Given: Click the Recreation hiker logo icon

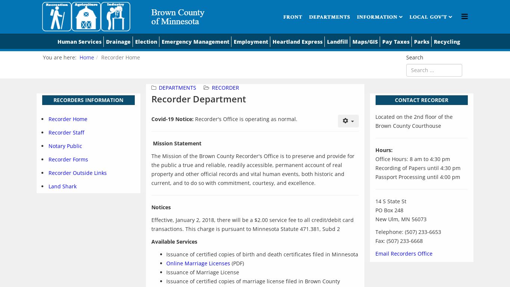Looking at the screenshot, I should coord(57,16).
